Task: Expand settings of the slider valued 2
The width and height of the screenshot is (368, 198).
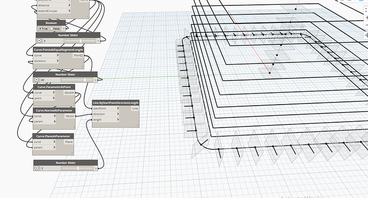Action: point(37,168)
